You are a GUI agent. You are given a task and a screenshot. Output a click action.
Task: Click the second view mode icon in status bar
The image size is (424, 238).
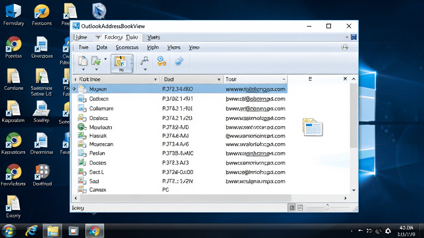tap(300, 207)
